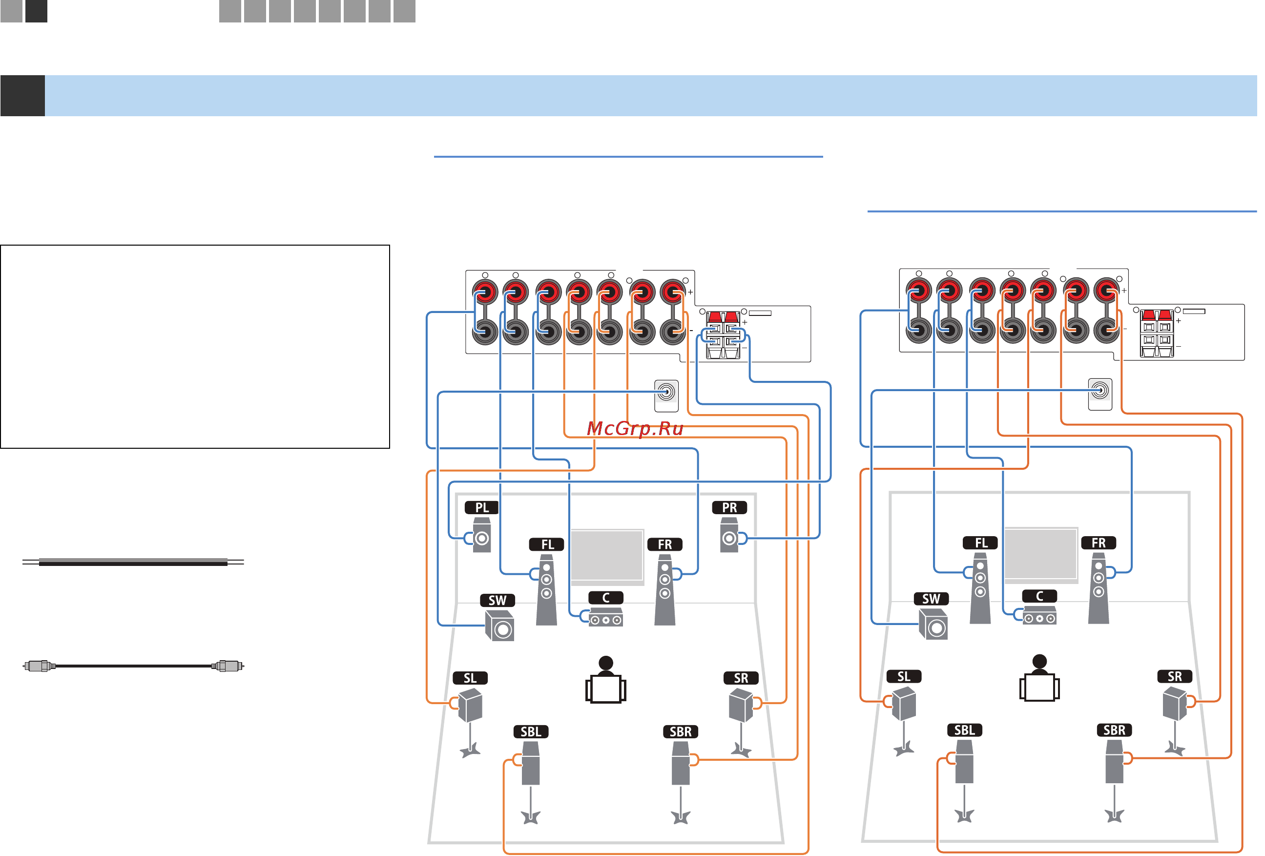The width and height of the screenshot is (1265, 856).
Task: Select front left tower speaker in presence-speaker diagram
Action: pos(546,590)
